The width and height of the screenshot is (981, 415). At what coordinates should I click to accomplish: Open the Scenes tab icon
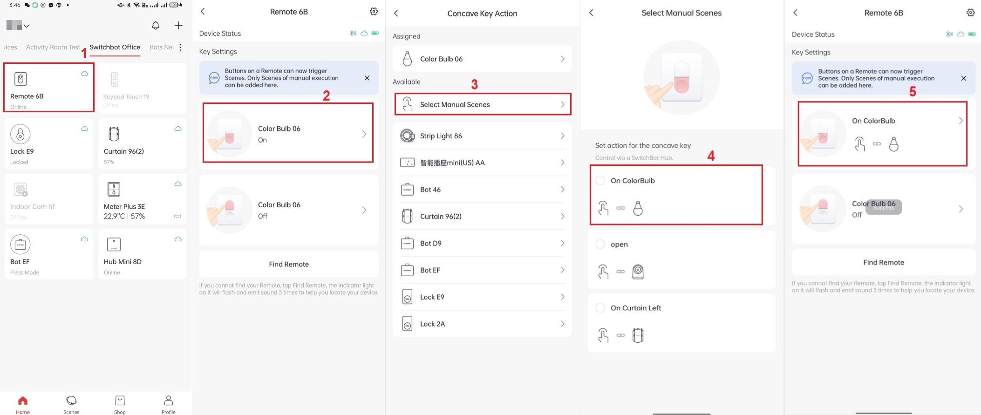point(71,401)
